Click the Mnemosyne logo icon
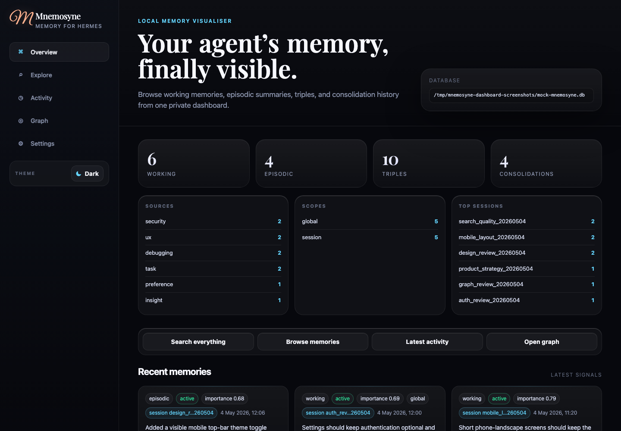The width and height of the screenshot is (621, 431). [x=21, y=17]
